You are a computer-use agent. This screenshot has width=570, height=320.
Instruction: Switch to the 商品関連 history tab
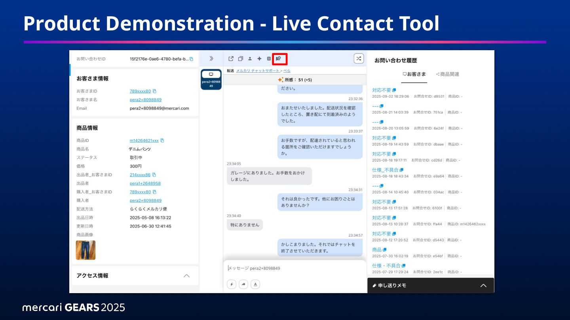(447, 74)
